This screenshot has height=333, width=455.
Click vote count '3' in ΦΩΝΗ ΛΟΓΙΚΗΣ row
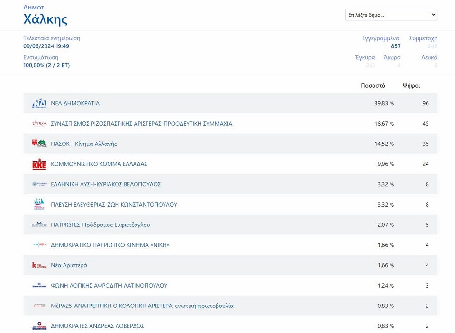427,286
